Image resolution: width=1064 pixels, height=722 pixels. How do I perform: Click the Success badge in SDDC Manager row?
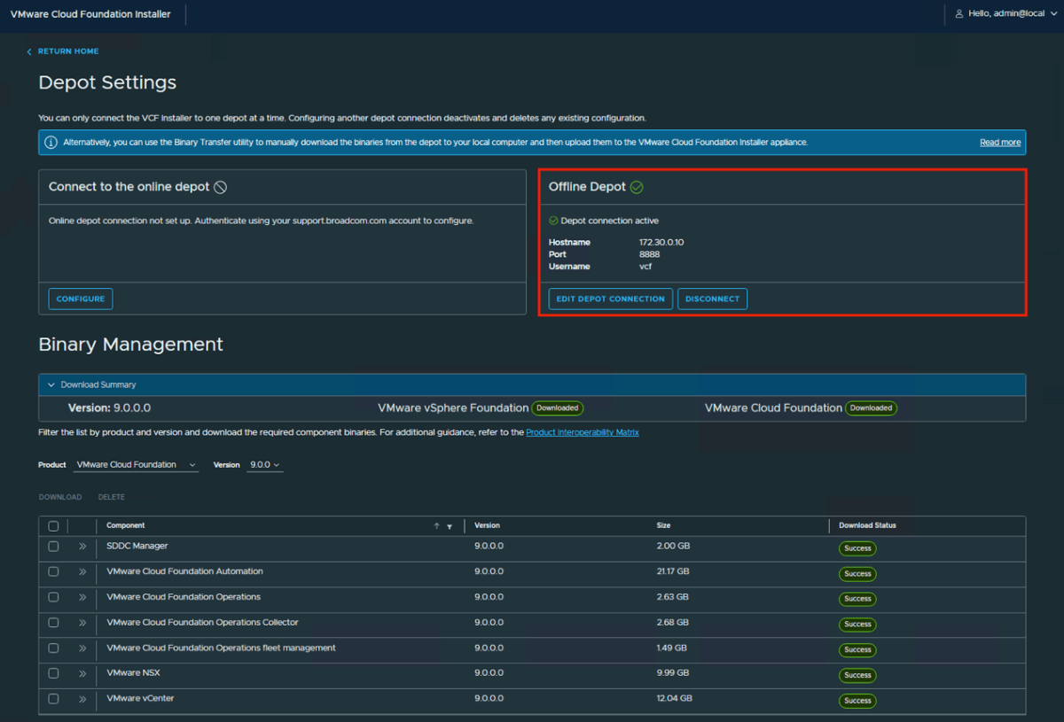pyautogui.click(x=858, y=548)
